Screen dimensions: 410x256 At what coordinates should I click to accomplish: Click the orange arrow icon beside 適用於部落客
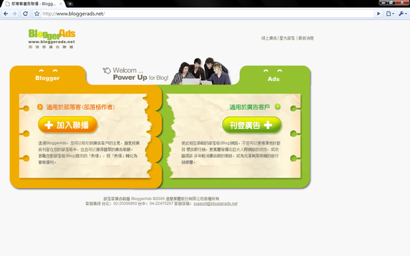(40, 107)
